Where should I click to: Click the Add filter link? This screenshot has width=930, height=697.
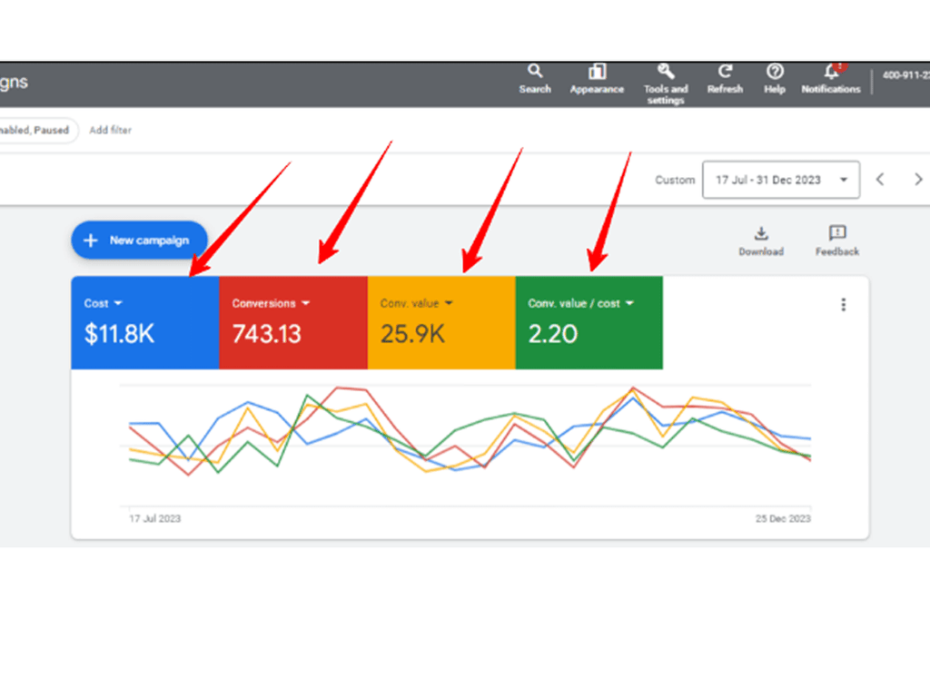pos(110,131)
